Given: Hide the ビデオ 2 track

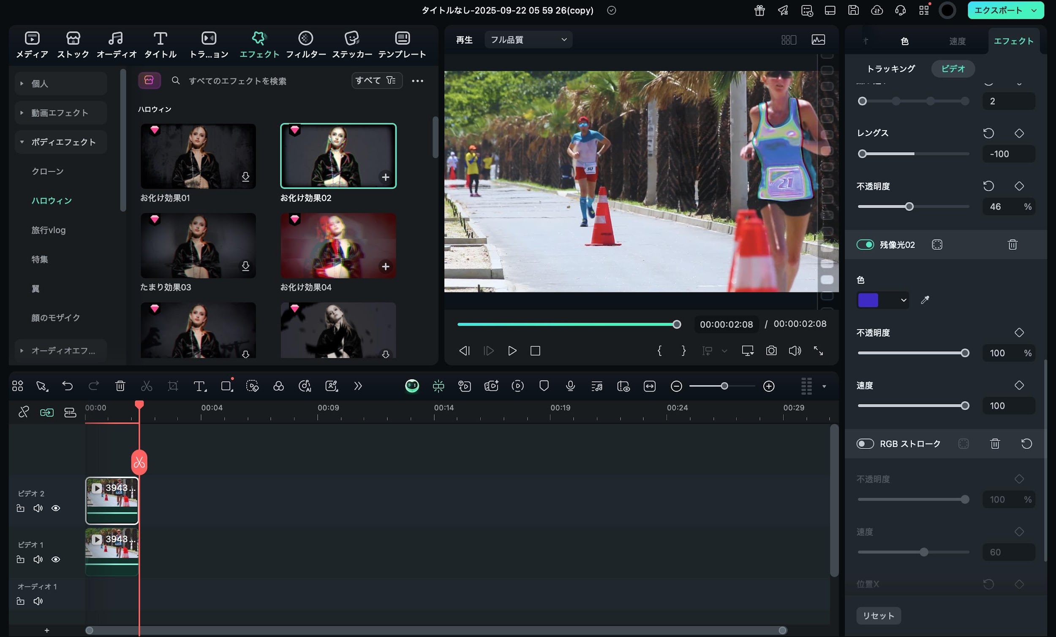Looking at the screenshot, I should [x=56, y=508].
